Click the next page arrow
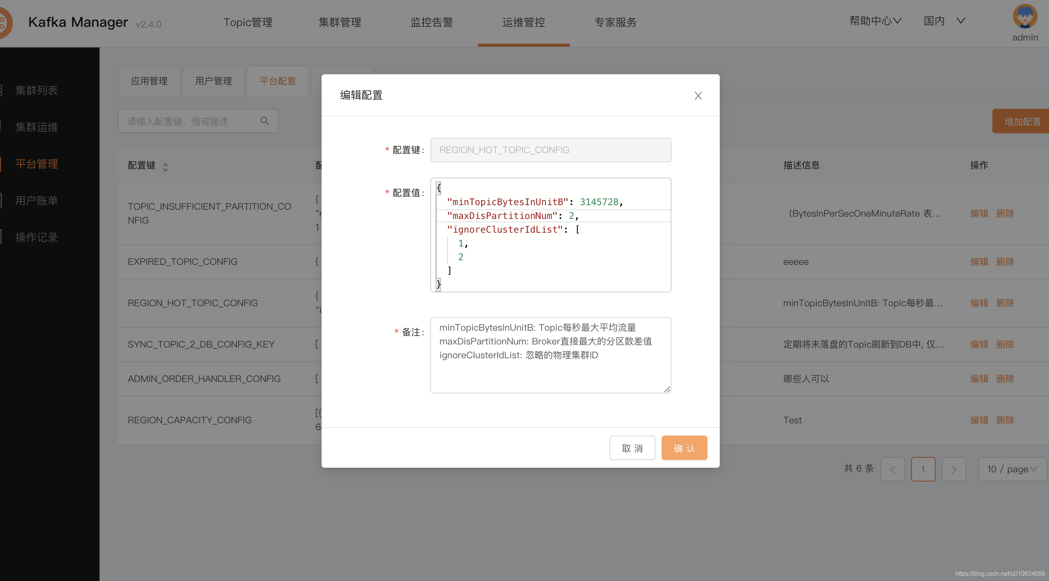Viewport: 1049px width, 581px height. (x=954, y=469)
